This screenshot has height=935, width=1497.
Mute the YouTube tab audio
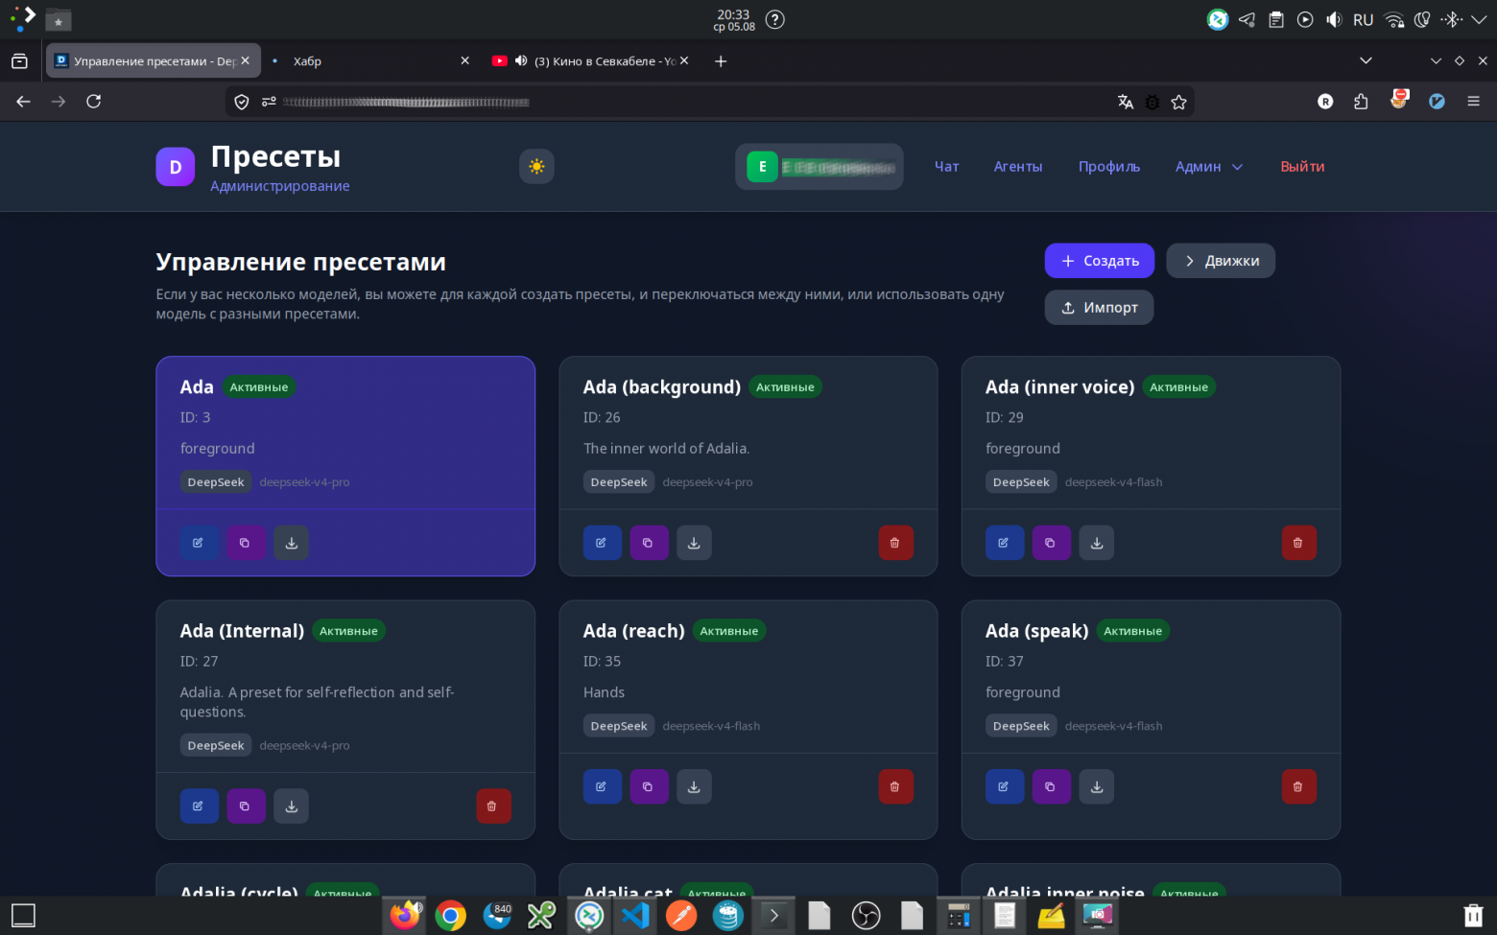click(521, 60)
